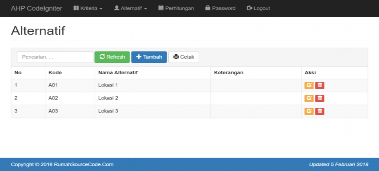
Task: Go to the Perhitungan page
Action: click(176, 8)
